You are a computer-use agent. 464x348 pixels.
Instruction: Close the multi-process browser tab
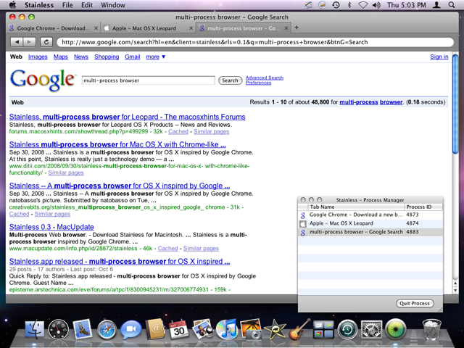[286, 28]
